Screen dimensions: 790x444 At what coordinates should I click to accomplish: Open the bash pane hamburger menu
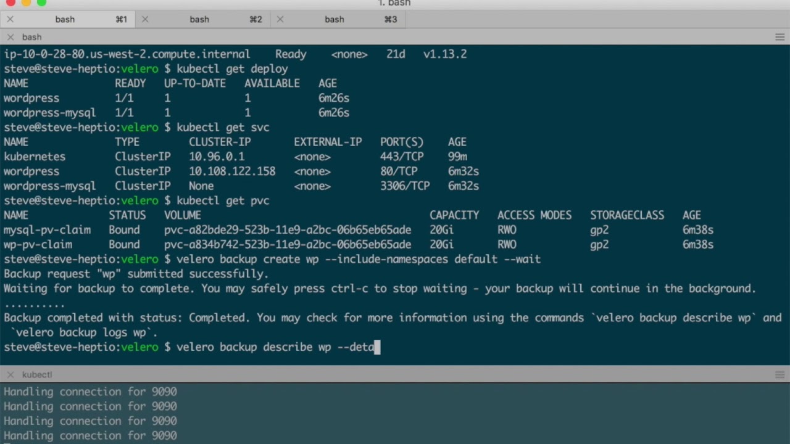780,37
